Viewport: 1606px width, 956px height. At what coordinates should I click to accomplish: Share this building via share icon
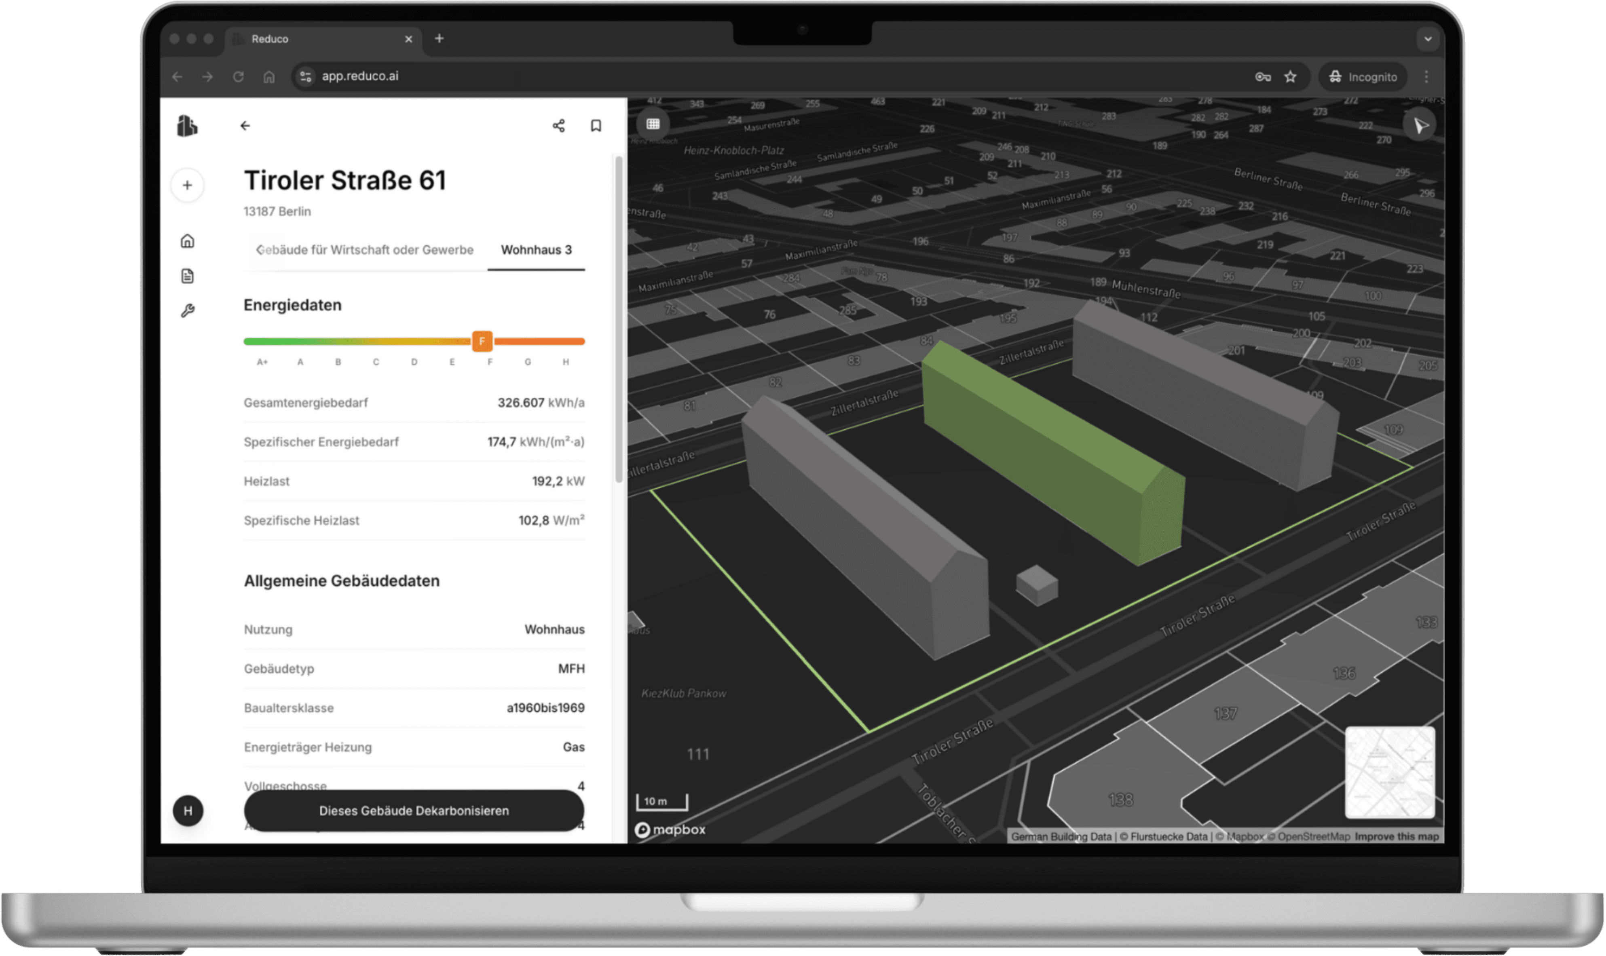558,126
